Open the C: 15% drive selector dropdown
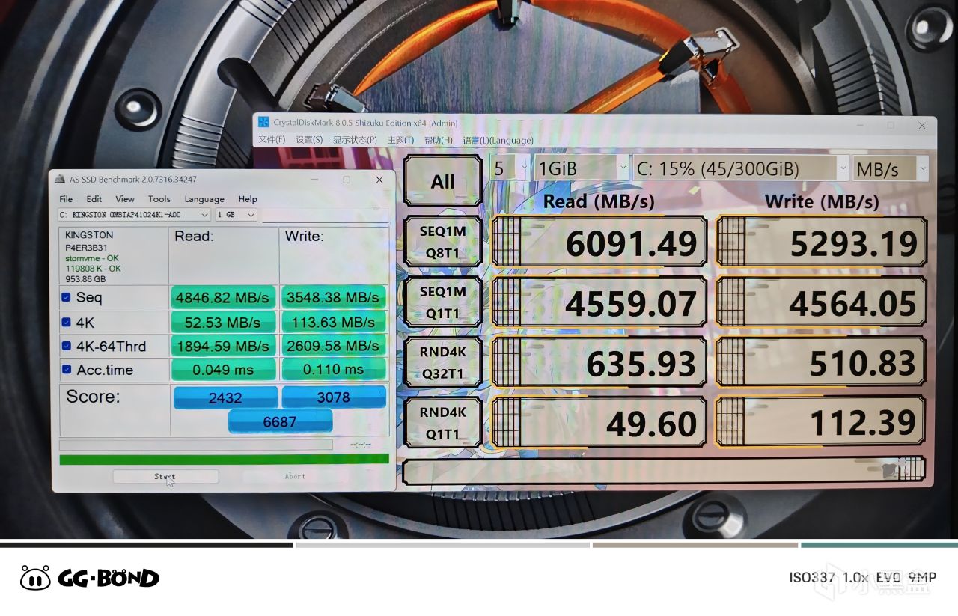 click(741, 168)
